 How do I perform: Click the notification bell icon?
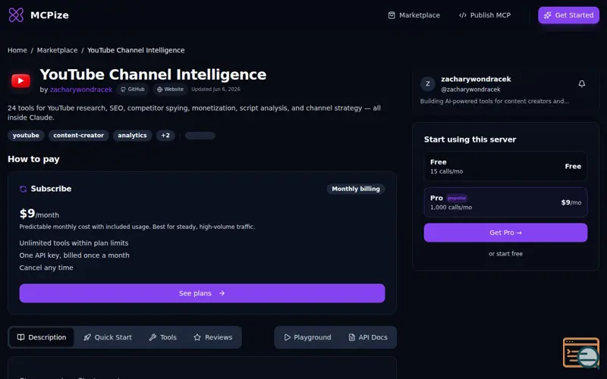[581, 83]
